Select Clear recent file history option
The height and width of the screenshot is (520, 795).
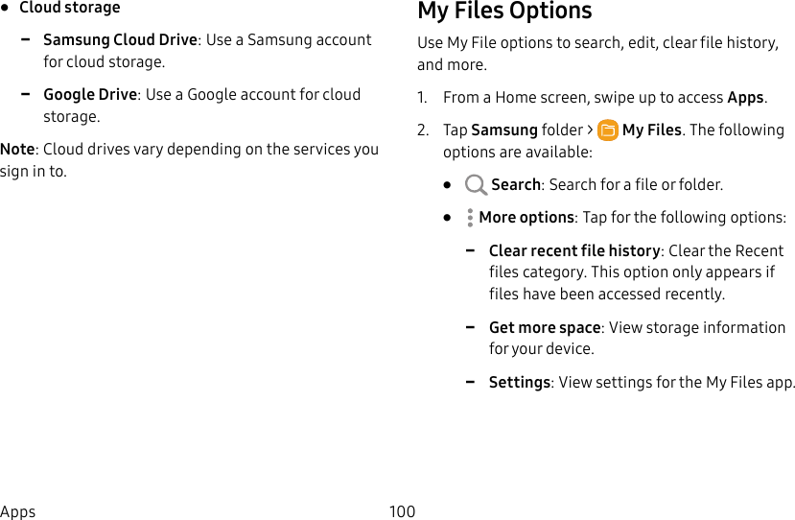573,251
